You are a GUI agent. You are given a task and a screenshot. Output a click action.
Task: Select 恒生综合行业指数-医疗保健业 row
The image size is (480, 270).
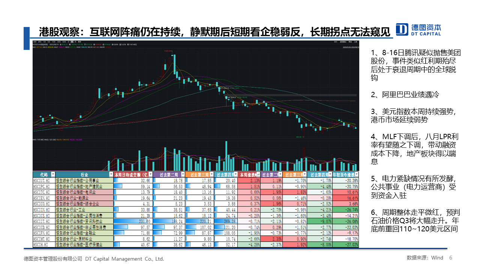coord(84,244)
